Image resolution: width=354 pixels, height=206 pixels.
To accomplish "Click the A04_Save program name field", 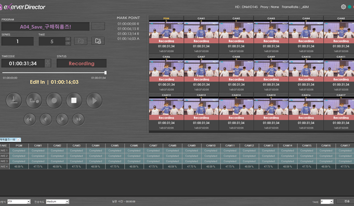I will tap(45, 27).
